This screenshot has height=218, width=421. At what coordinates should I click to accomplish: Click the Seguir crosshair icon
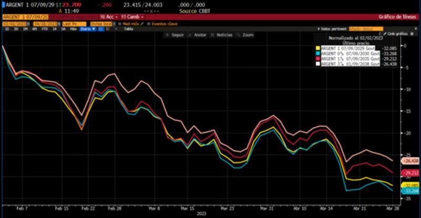[168, 35]
